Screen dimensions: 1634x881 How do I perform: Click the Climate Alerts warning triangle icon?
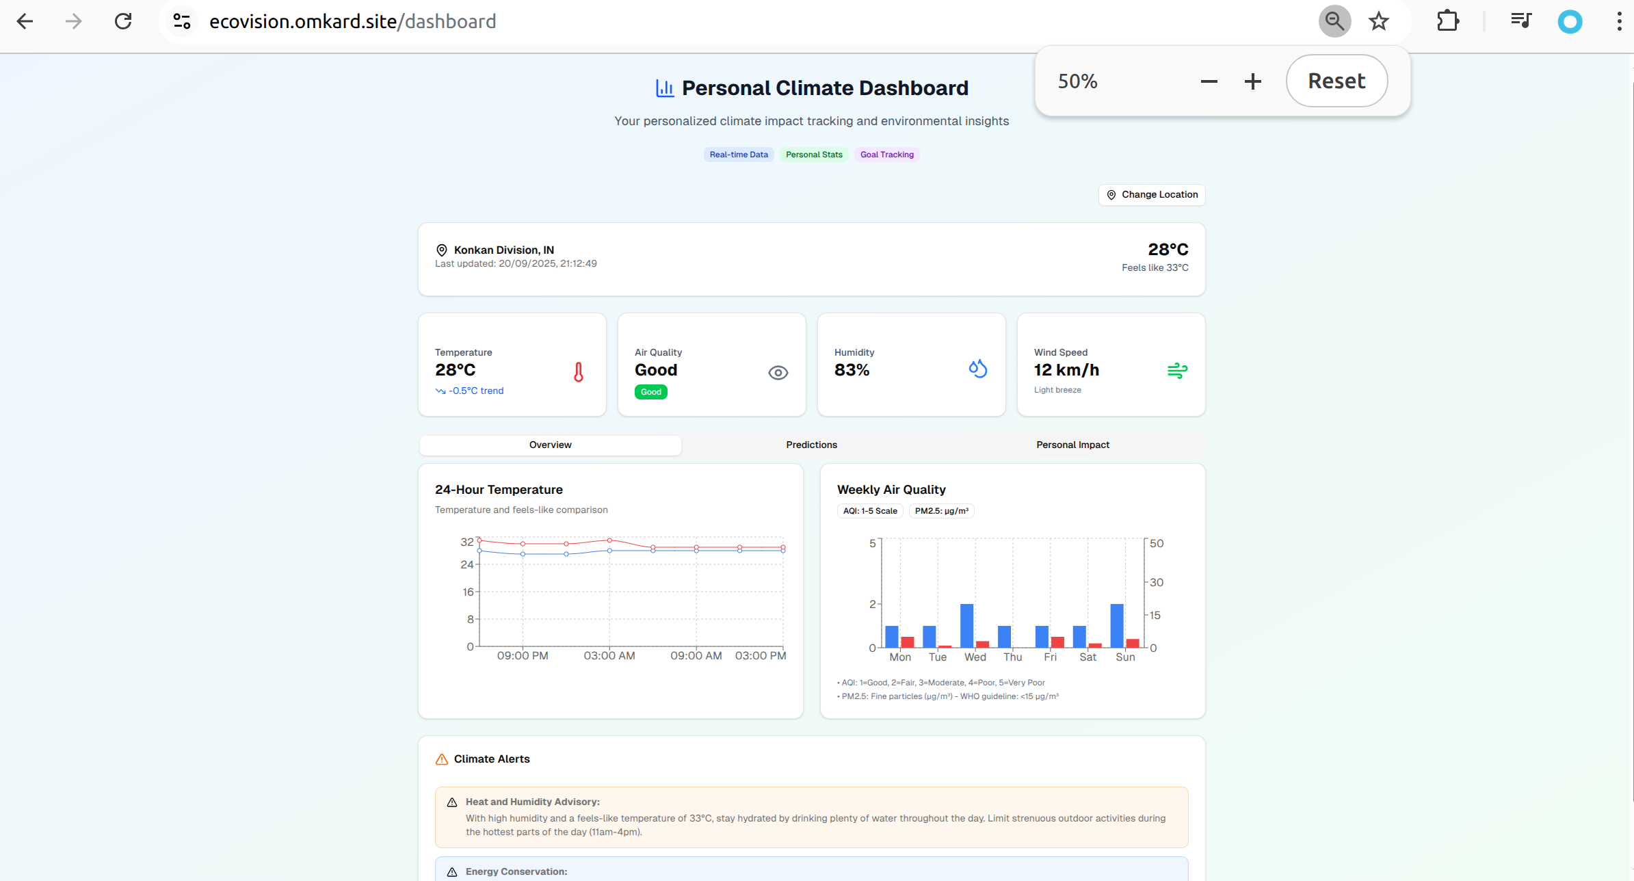442,759
